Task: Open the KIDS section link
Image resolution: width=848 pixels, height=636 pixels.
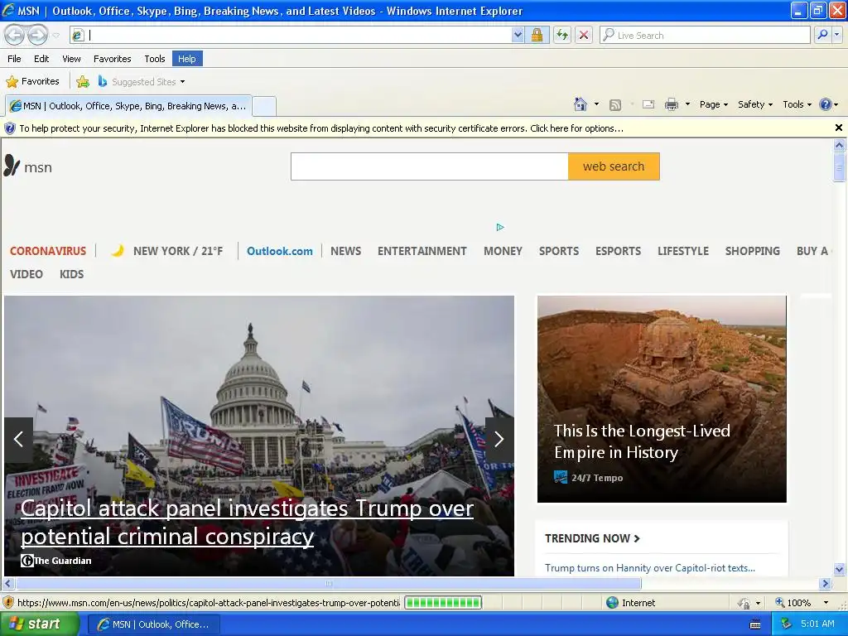Action: click(x=71, y=274)
